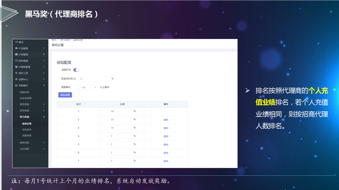The image size is (339, 190).
Task: Click the money icon beside 财务管理
Action: (x=16, y=61)
